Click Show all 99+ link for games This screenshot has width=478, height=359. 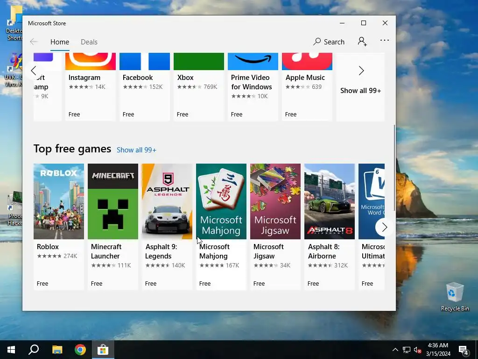tap(137, 150)
